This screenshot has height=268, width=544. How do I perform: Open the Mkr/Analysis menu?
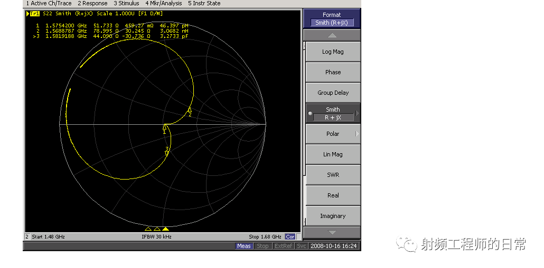coord(163,4)
